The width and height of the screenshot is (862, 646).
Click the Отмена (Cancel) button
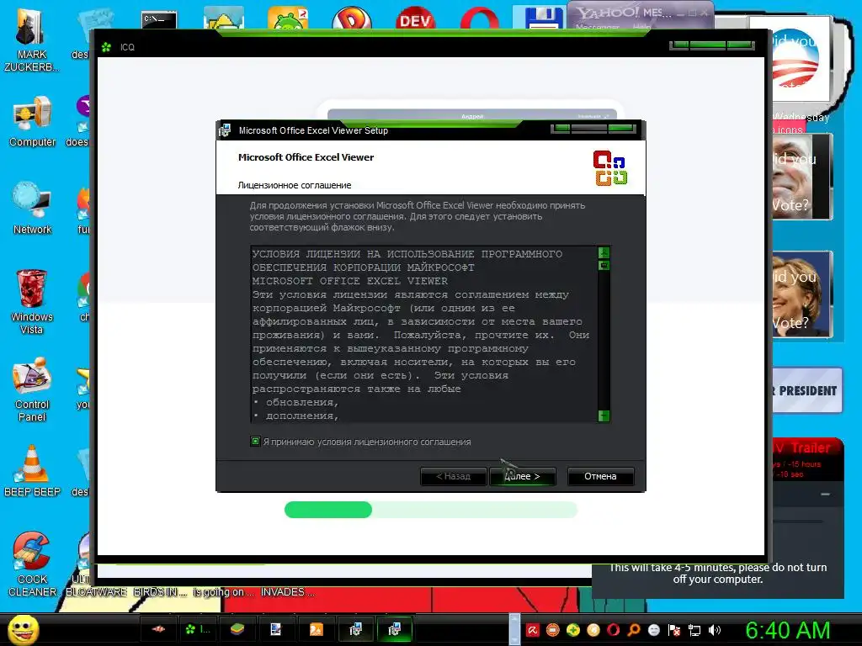click(600, 476)
